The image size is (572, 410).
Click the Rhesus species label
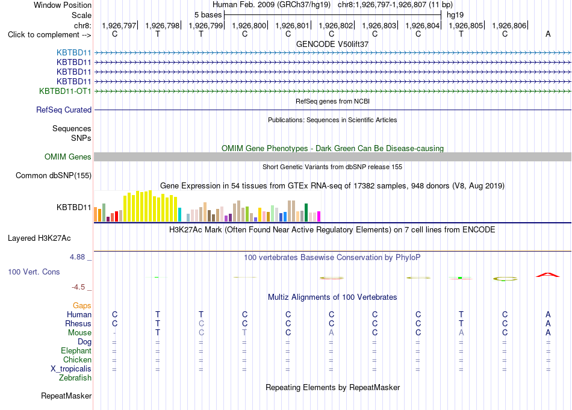pyautogui.click(x=78, y=324)
